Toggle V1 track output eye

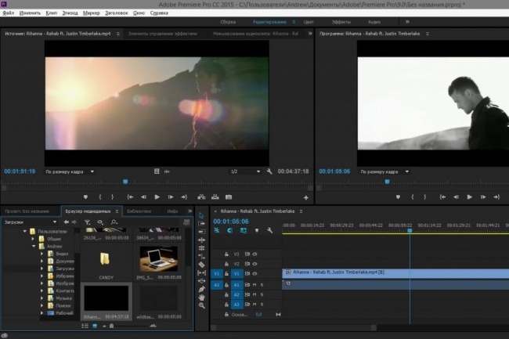pos(254,273)
